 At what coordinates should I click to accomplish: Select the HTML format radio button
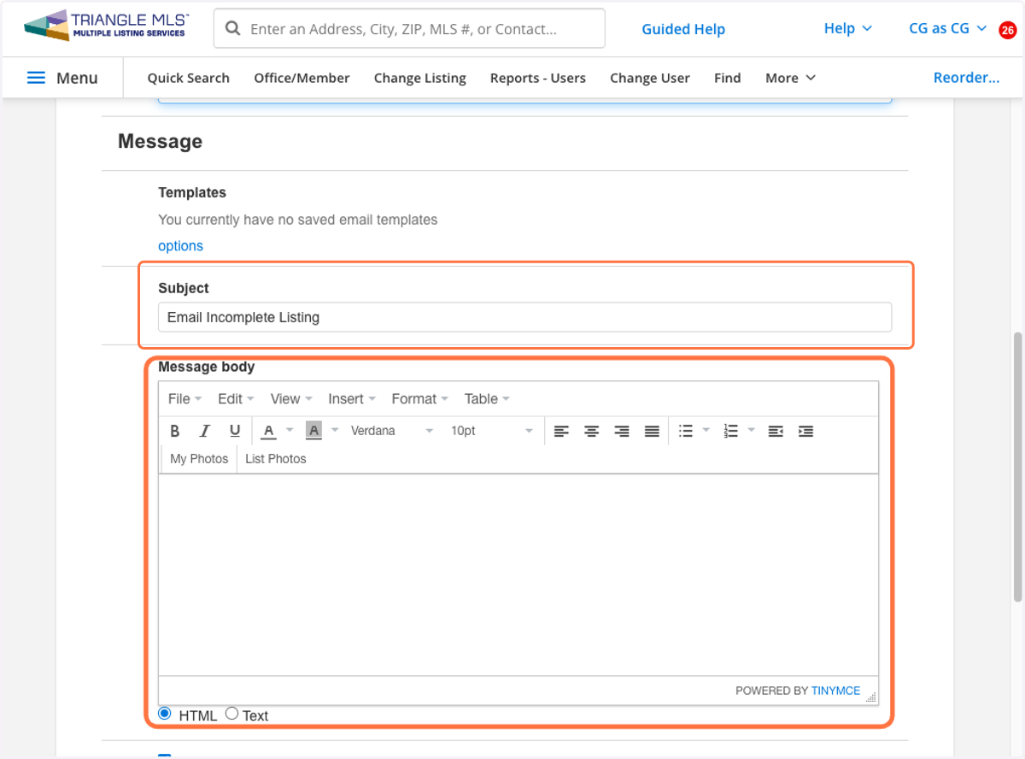[165, 714]
